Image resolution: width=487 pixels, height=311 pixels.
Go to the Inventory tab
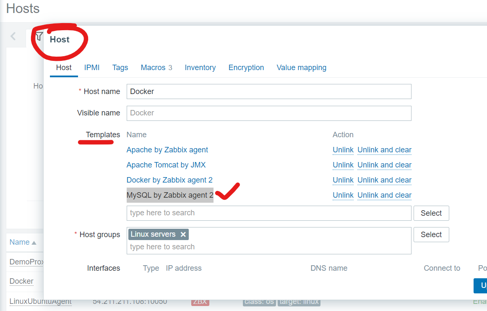[x=200, y=68]
